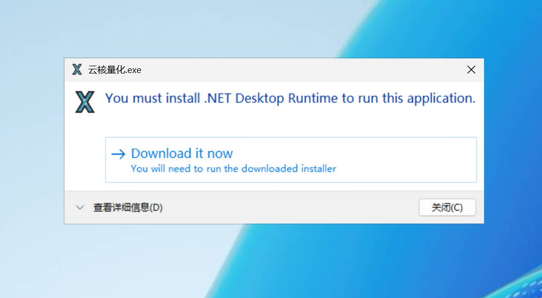Expand details using the chevron arrow
Image resolution: width=542 pixels, height=298 pixels.
(80, 207)
